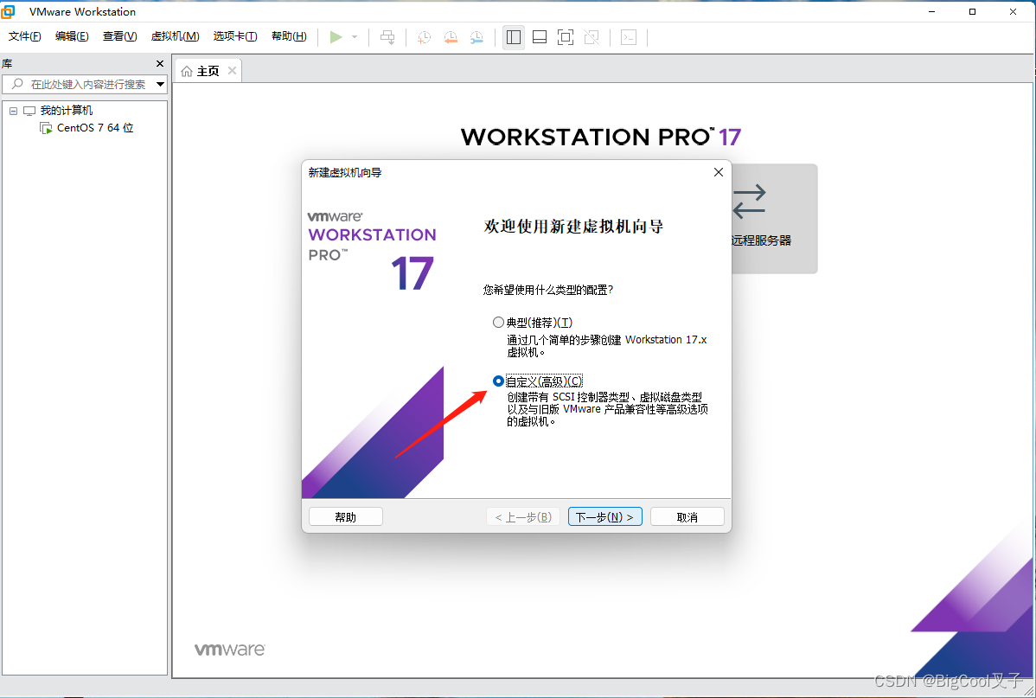1036x698 pixels.
Task: Enter full screen mode via toolbar icon
Action: (x=565, y=37)
